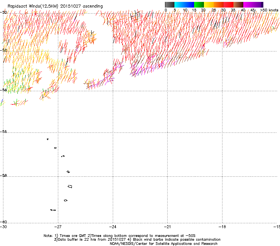Click the -24 longitude axis label
280x246 pixels.
tap(113, 227)
